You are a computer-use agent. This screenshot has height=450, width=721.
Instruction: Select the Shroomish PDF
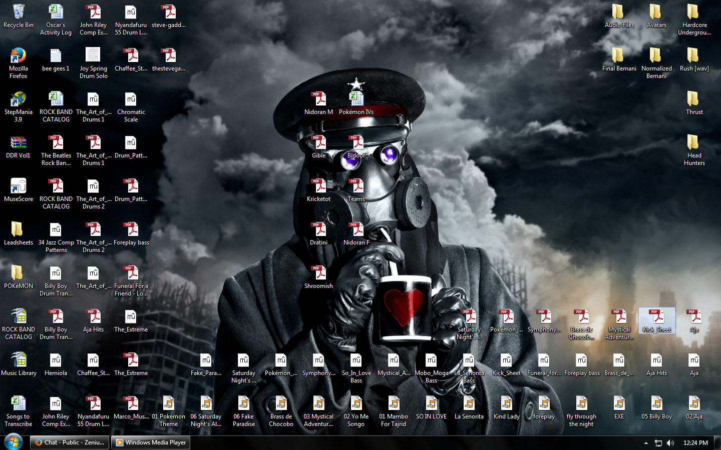318,277
